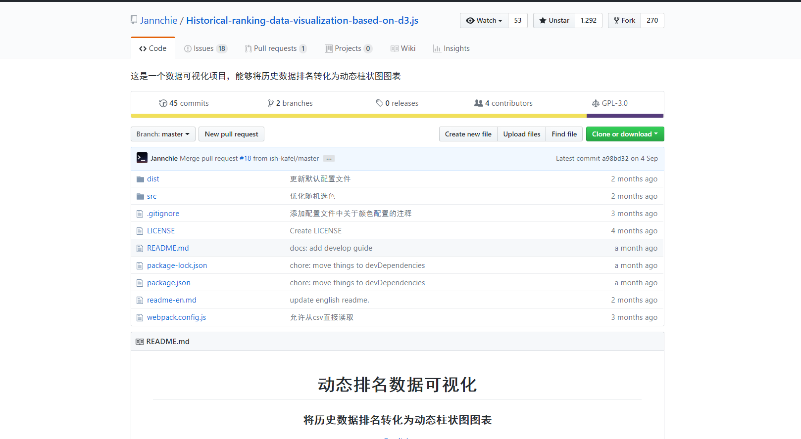This screenshot has height=439, width=801.
Task: Switch to the Issues tab
Action: 204,48
